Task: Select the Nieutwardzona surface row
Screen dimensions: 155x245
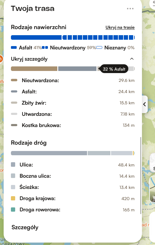Action: click(73, 80)
